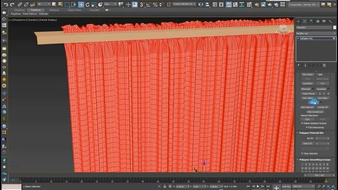The image size is (338, 190).
Task: Open the reference coordinate system View dropdown
Action: 110,4
